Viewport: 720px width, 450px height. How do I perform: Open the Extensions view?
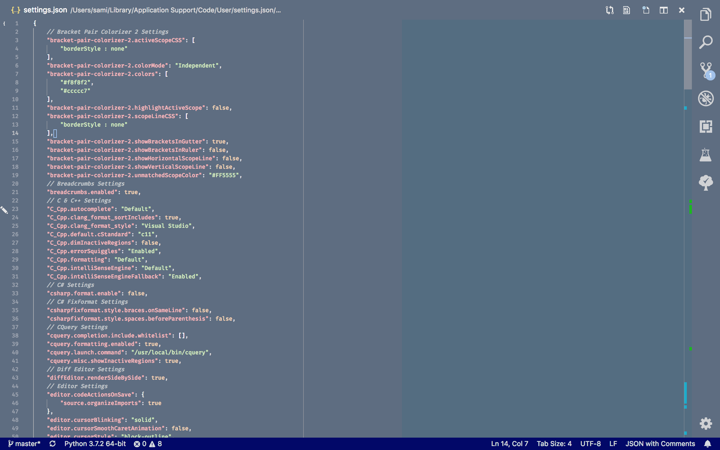point(706,126)
